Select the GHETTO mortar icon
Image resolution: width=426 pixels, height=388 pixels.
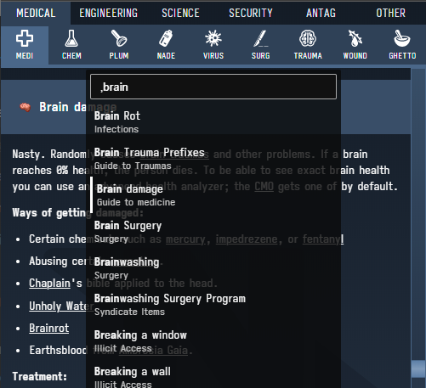pos(402,45)
